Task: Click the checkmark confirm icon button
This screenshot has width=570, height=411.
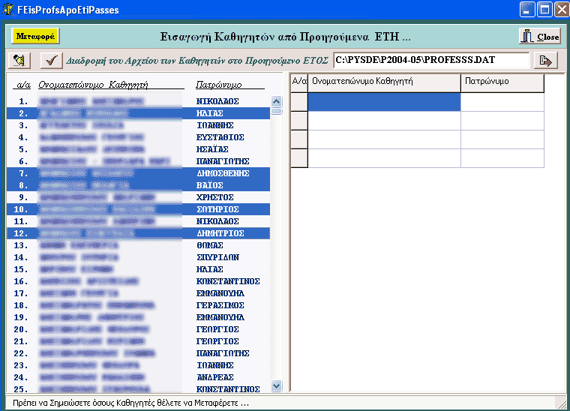Action: click(51, 60)
